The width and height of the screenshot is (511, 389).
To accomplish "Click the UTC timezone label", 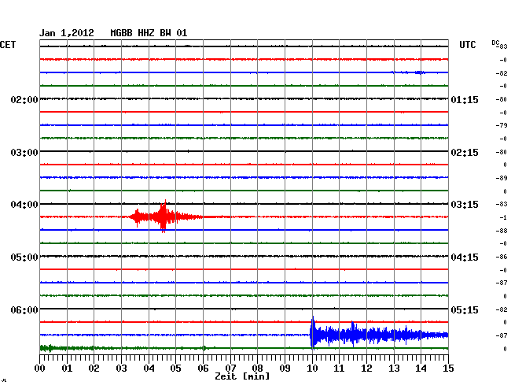I will (467, 45).
